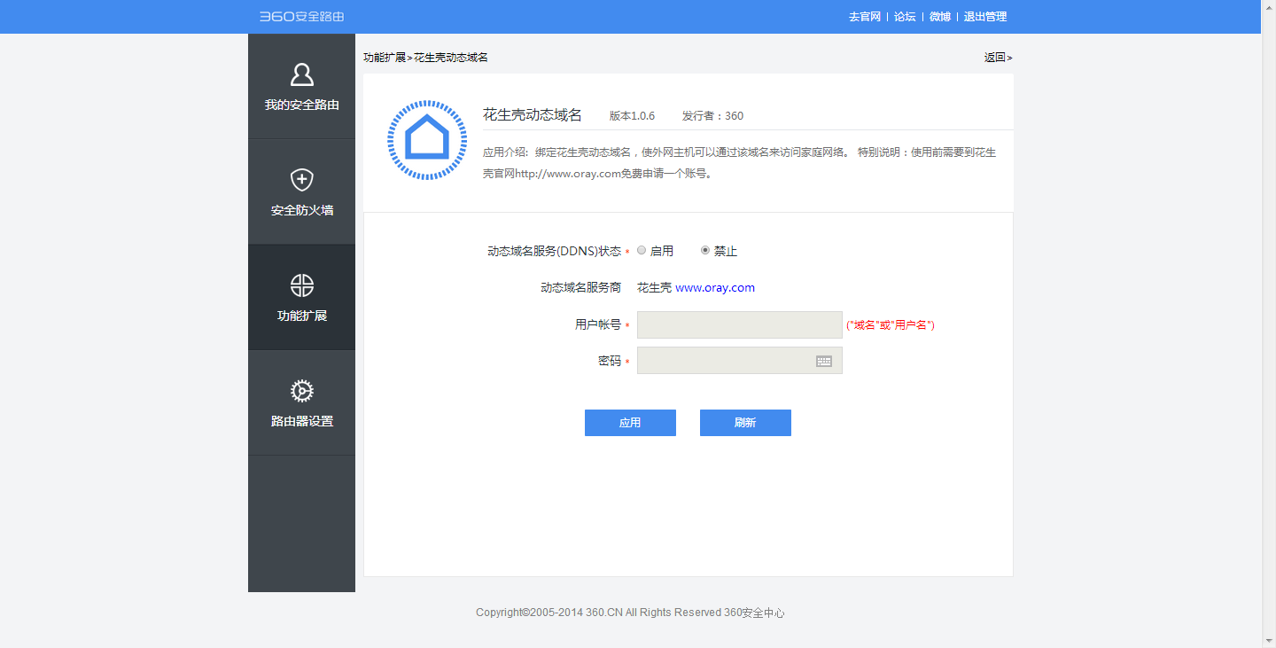Select the 禁止 radio button

coord(705,251)
